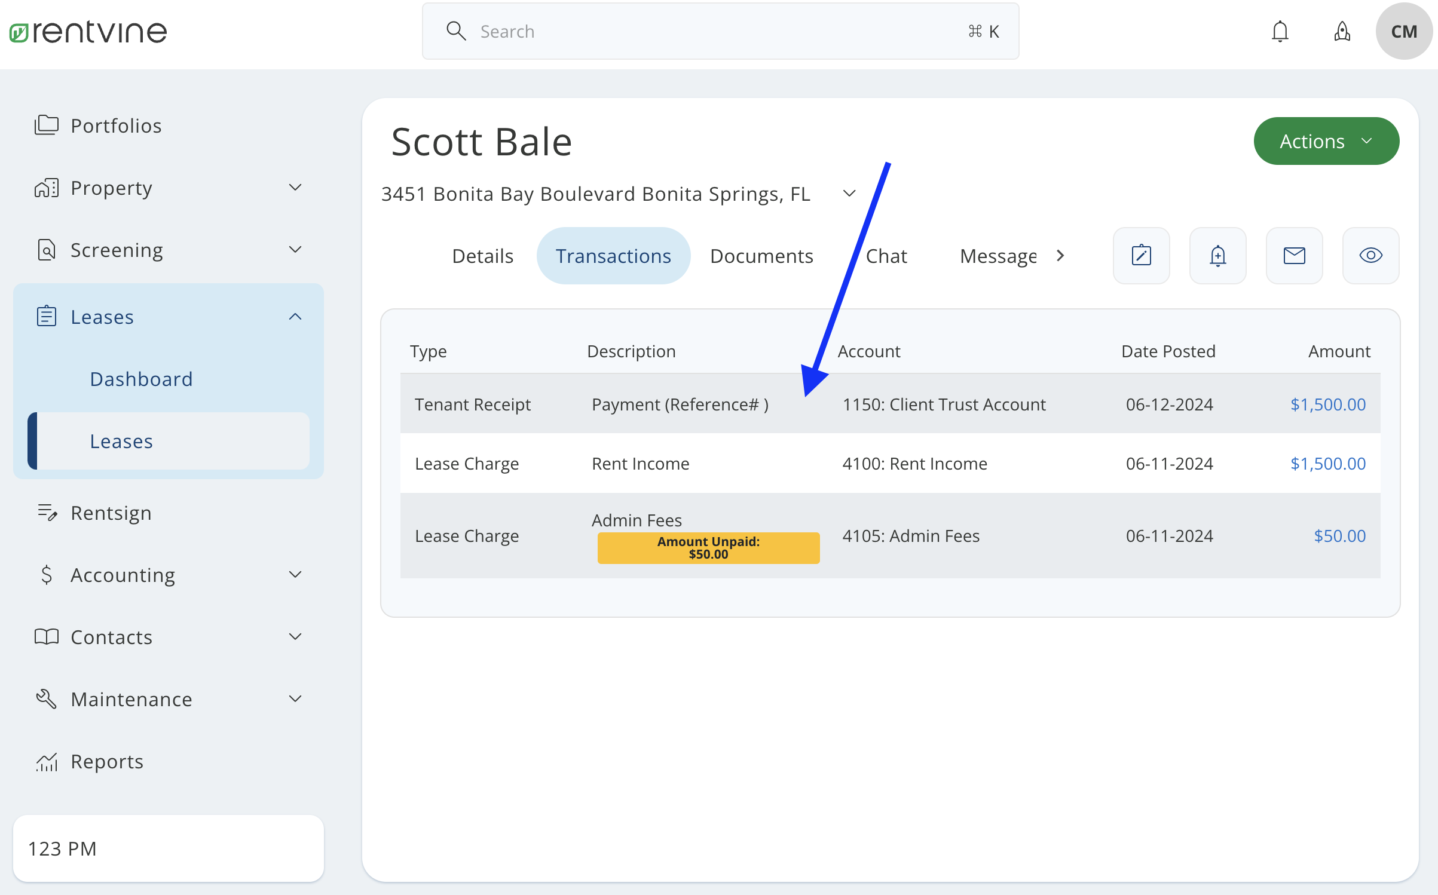Open the Actions dropdown button
The image size is (1438, 895).
[1326, 141]
